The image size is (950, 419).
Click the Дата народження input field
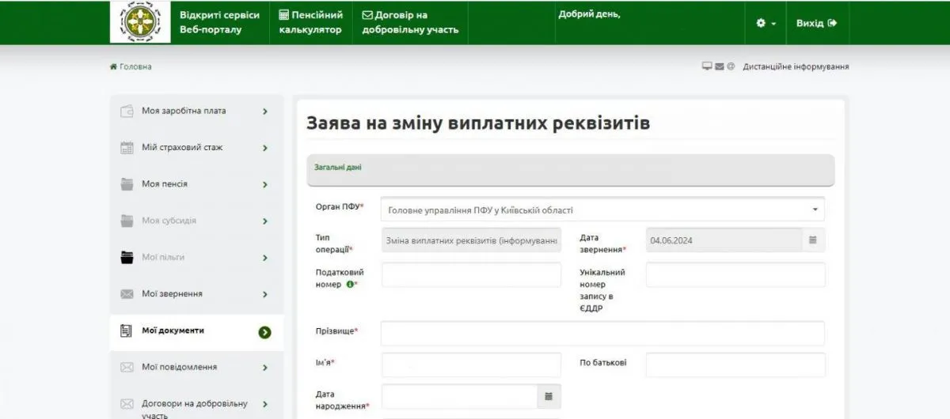click(460, 396)
